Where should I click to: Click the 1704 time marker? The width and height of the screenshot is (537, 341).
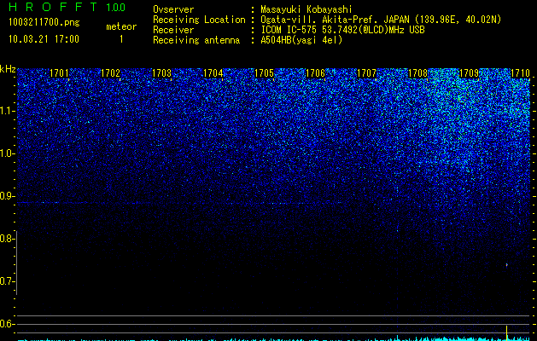pyautogui.click(x=213, y=73)
